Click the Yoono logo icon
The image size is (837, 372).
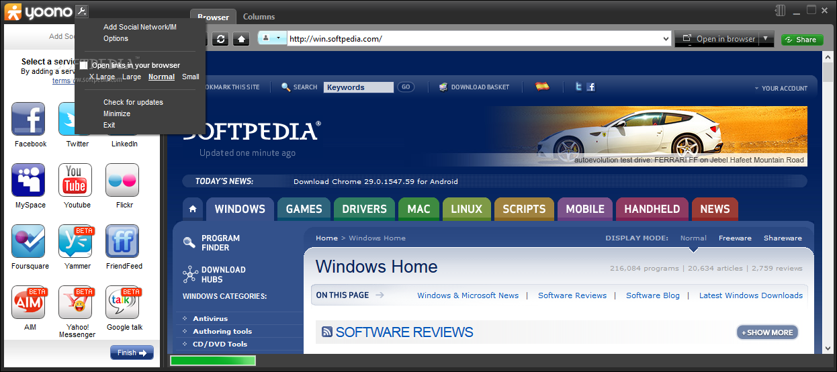tap(12, 11)
